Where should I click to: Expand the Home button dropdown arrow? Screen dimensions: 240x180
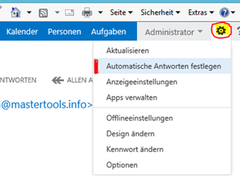29,13
